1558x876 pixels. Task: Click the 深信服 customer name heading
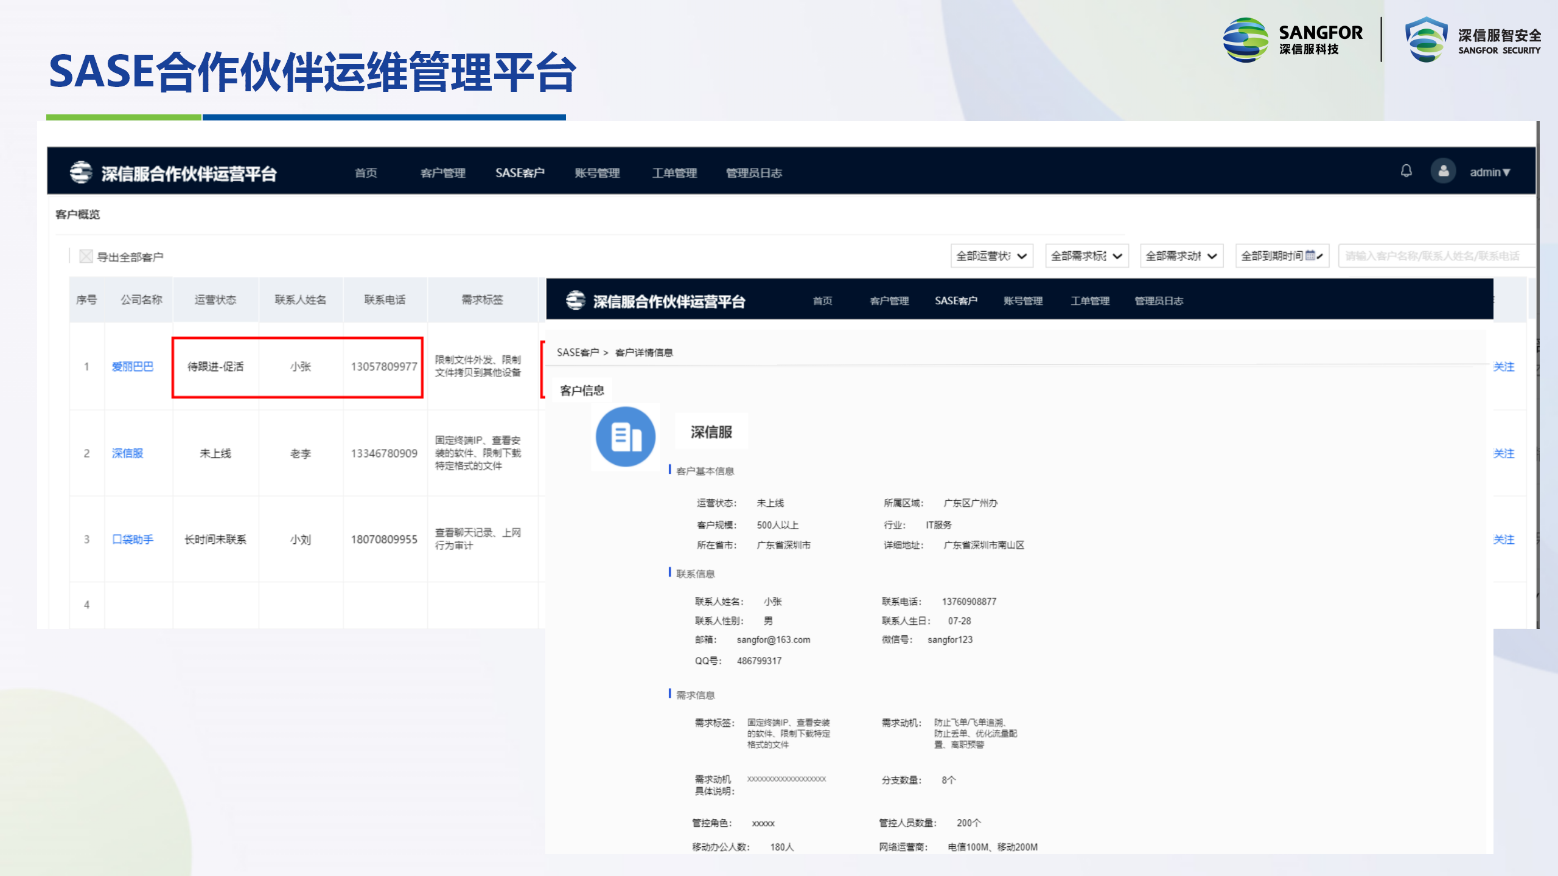(711, 432)
